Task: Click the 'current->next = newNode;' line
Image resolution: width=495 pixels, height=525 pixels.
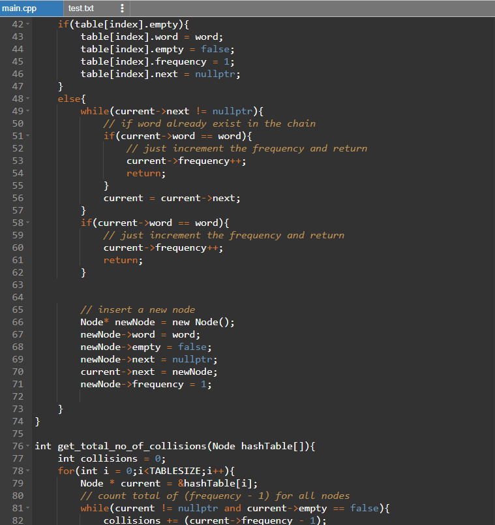Action: click(149, 372)
